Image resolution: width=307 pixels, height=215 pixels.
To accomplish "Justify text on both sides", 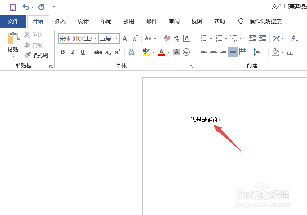I will click(x=233, y=52).
